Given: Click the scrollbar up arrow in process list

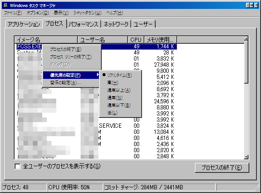Looking at the screenshot, I should coord(246,39).
